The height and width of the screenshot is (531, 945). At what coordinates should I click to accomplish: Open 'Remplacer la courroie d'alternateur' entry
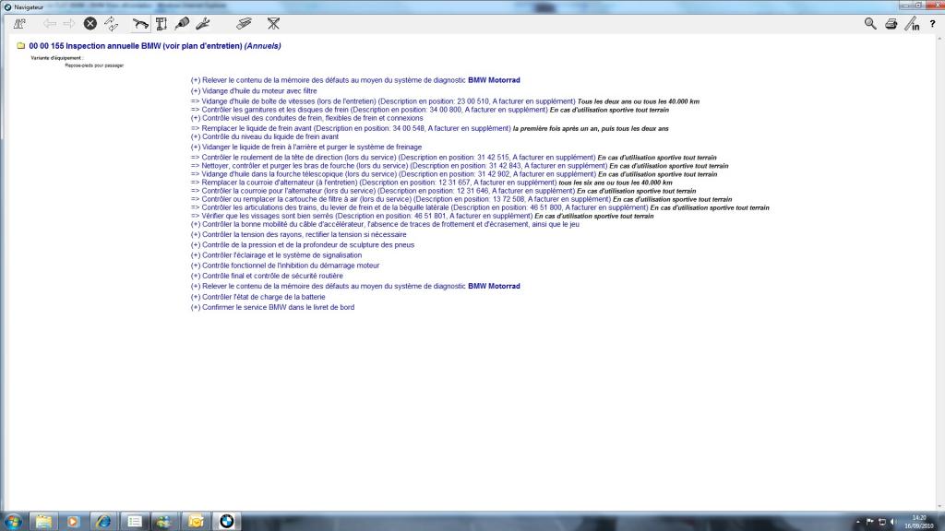tap(432, 183)
